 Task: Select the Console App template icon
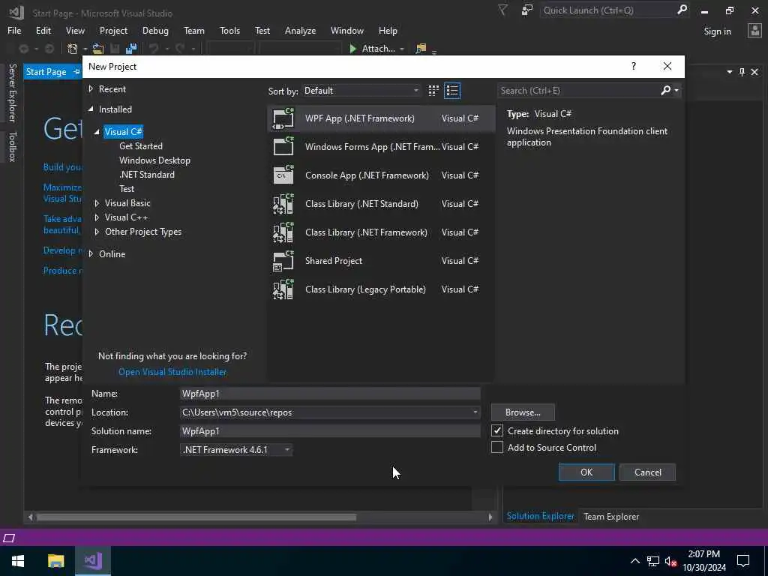pos(283,175)
